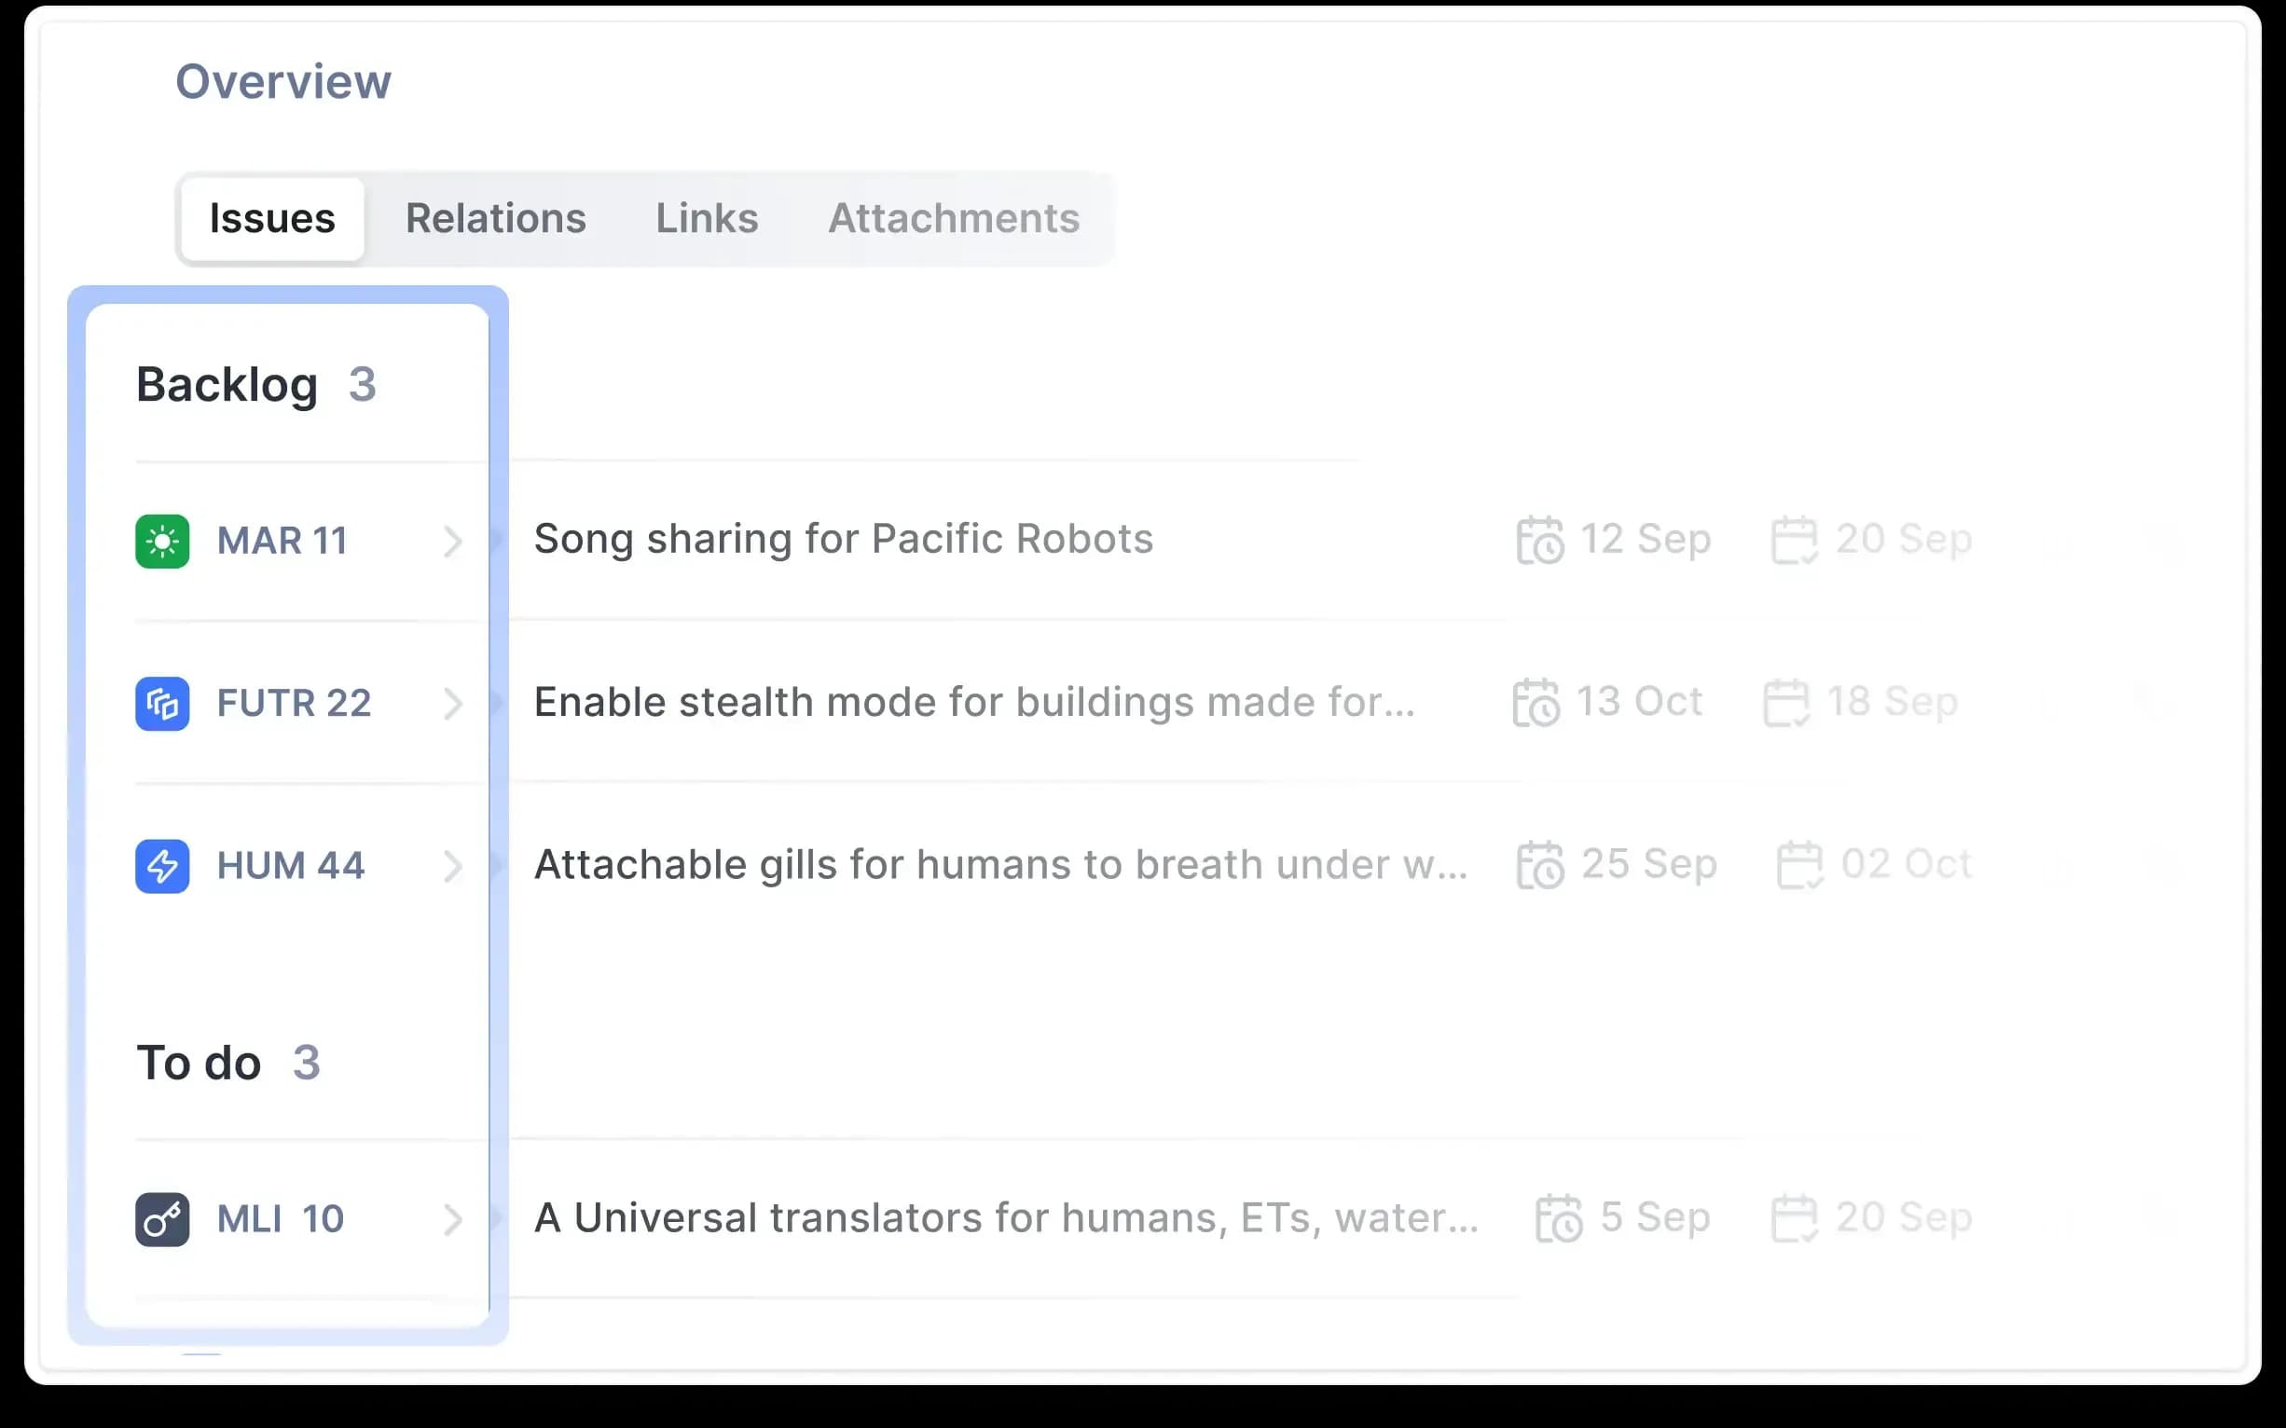Click the 13 Oct start date icon

pyautogui.click(x=1536, y=703)
